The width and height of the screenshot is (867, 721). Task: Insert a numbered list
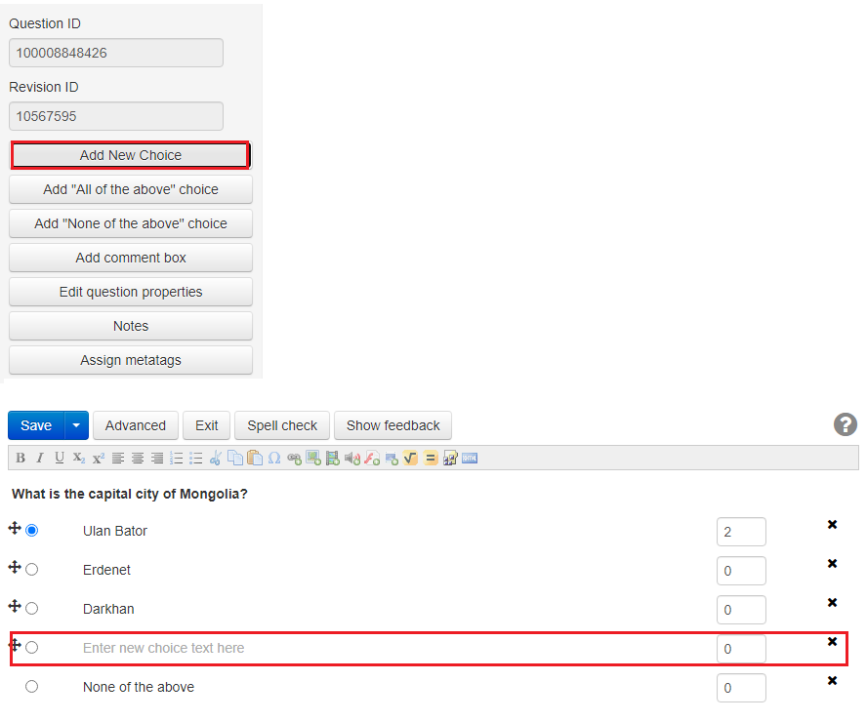click(x=177, y=458)
